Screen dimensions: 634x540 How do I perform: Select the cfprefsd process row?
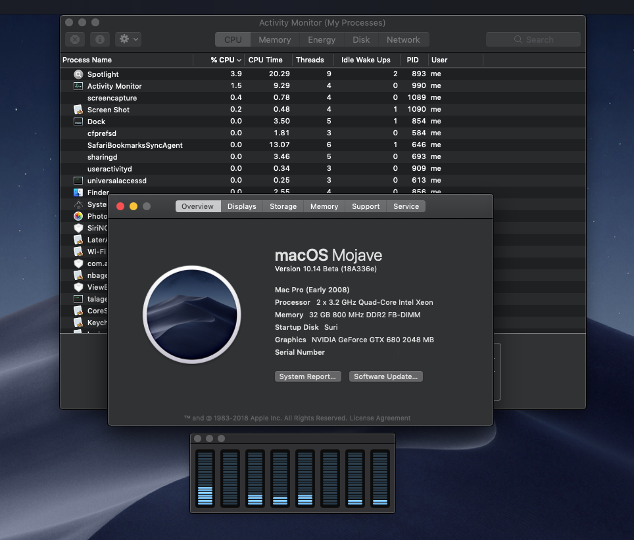(x=323, y=133)
